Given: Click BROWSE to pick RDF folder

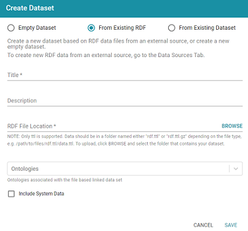Looking at the screenshot, I should tap(232, 126).
